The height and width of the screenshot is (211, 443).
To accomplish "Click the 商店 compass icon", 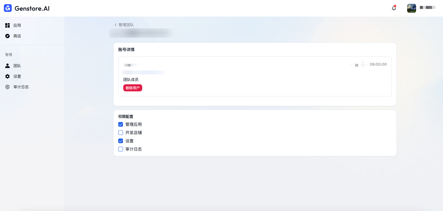I will click(7, 36).
